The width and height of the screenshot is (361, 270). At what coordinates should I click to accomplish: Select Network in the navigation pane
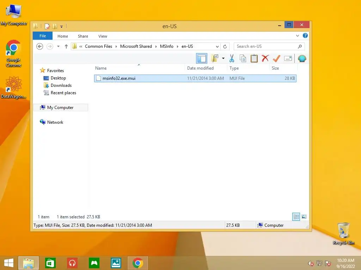pyautogui.click(x=55, y=122)
